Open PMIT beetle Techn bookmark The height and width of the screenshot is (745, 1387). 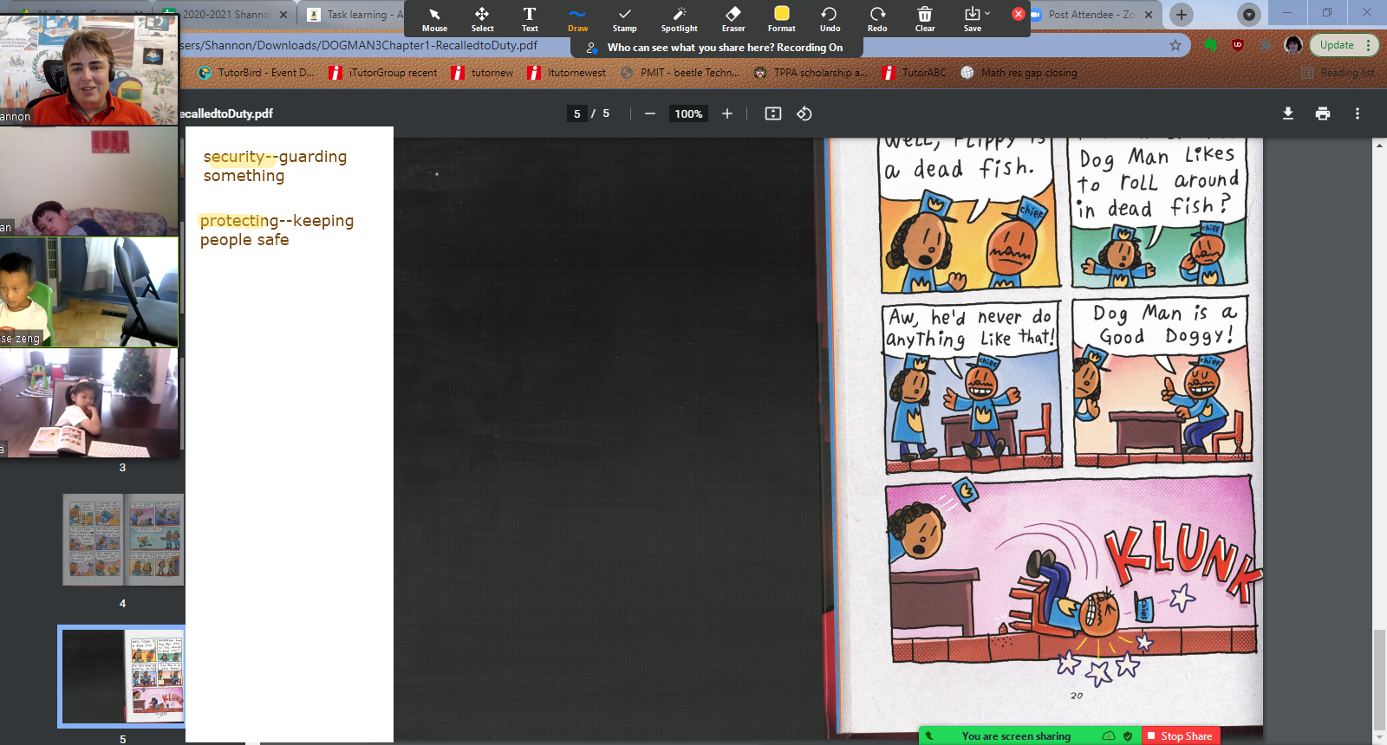pyautogui.click(x=680, y=73)
